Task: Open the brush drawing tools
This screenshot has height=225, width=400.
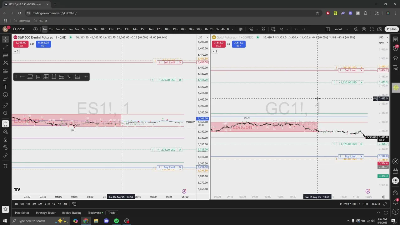Action: 5,79
